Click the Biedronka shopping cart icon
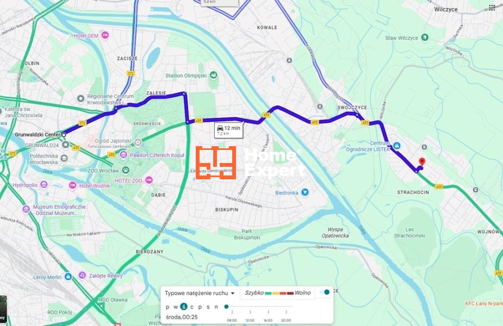 pos(305,192)
